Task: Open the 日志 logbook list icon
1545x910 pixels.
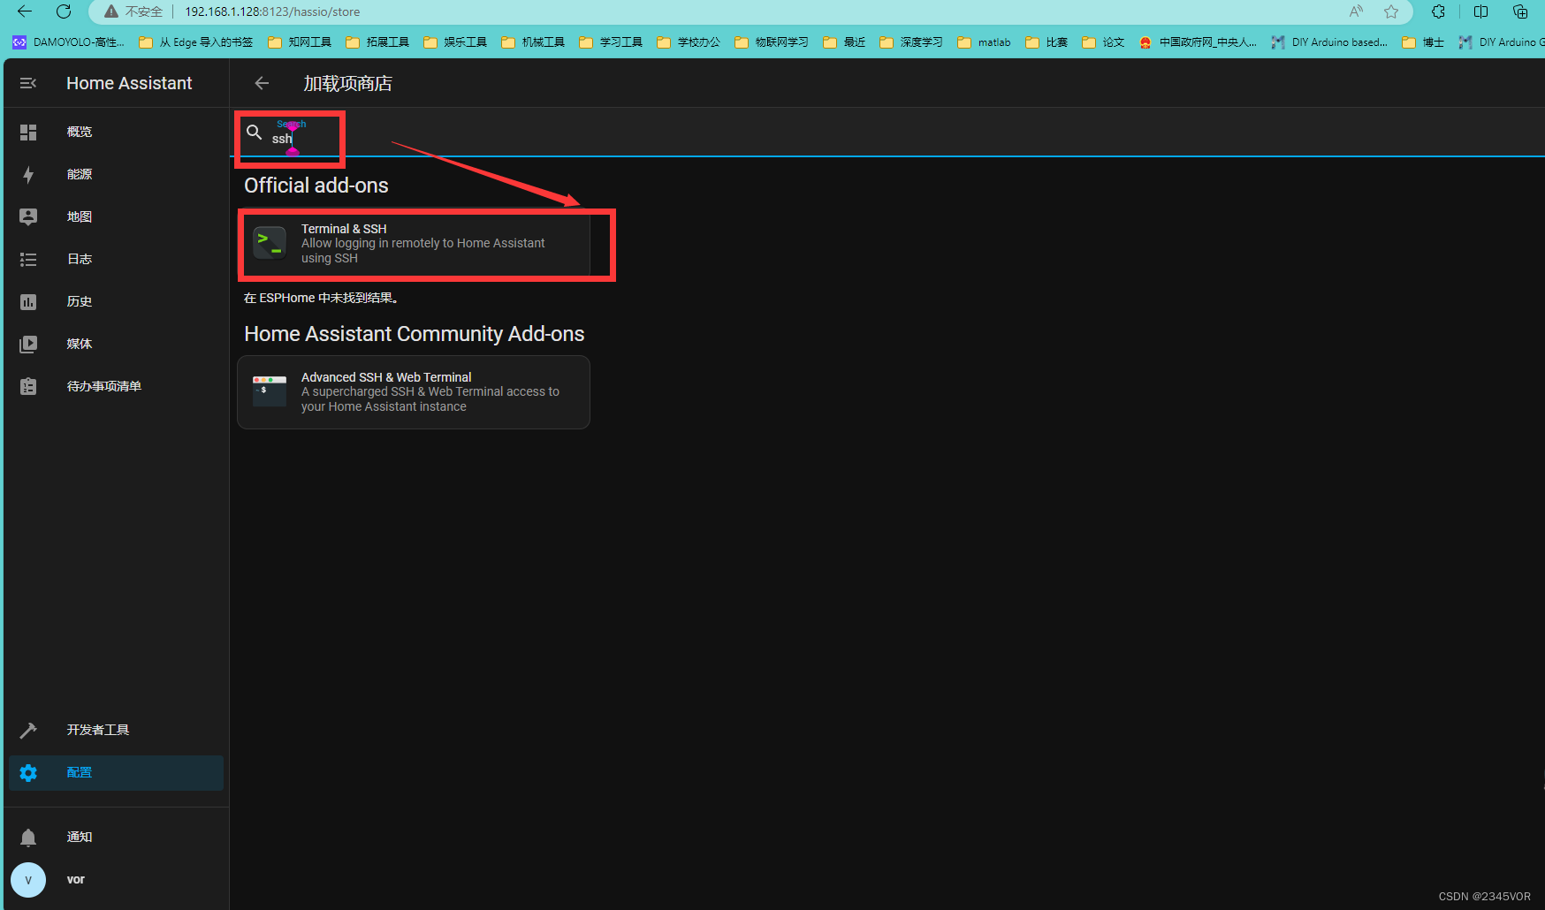Action: click(x=28, y=259)
